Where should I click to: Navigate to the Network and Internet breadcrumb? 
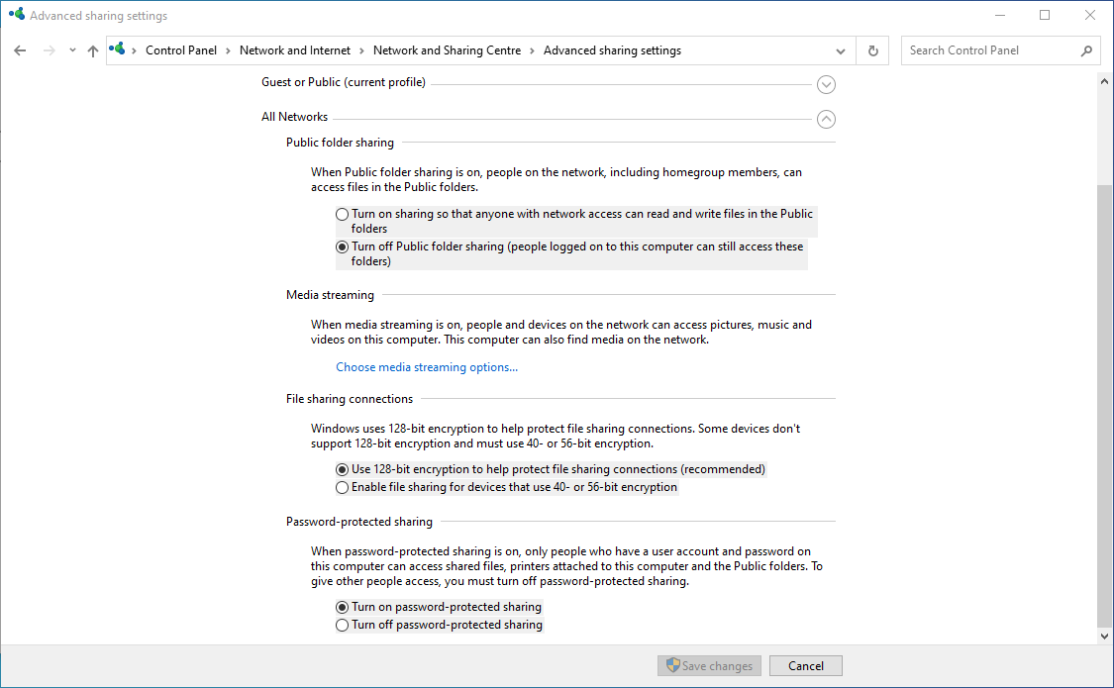(295, 50)
